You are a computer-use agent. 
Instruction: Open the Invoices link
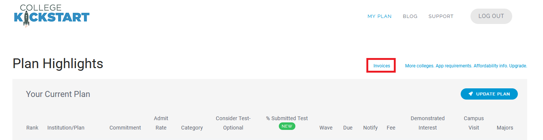(x=382, y=66)
